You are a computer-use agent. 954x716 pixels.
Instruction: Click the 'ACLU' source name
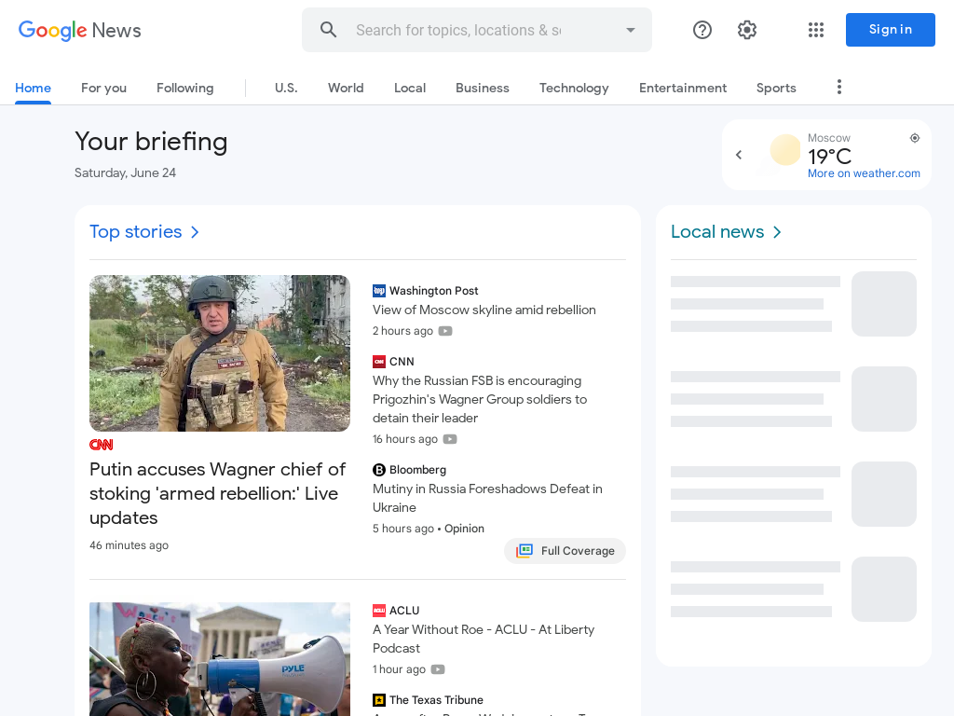tap(404, 611)
